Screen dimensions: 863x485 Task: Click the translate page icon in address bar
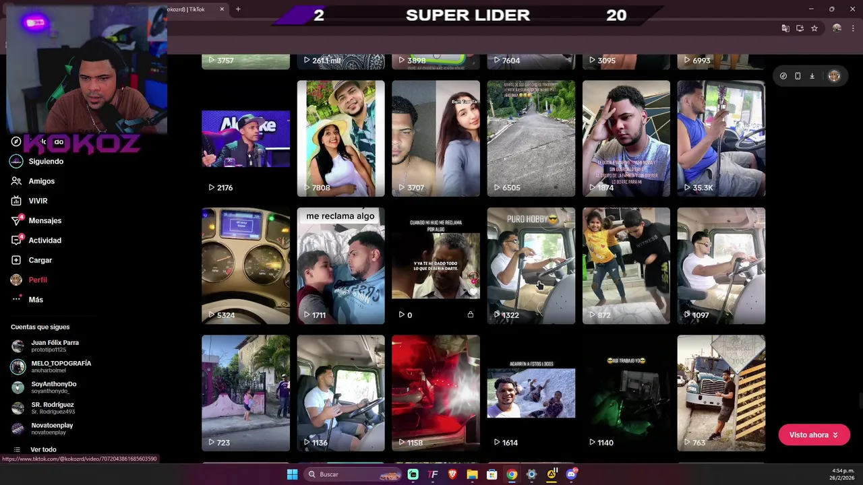tap(785, 28)
